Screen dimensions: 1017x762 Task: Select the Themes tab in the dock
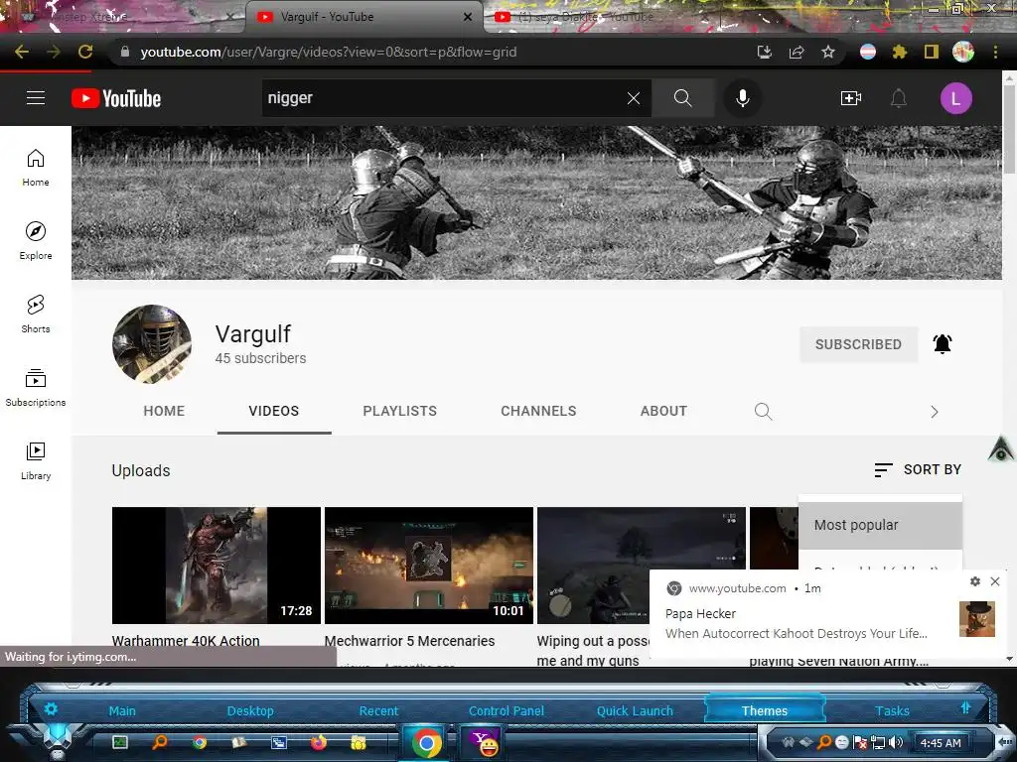pos(764,710)
